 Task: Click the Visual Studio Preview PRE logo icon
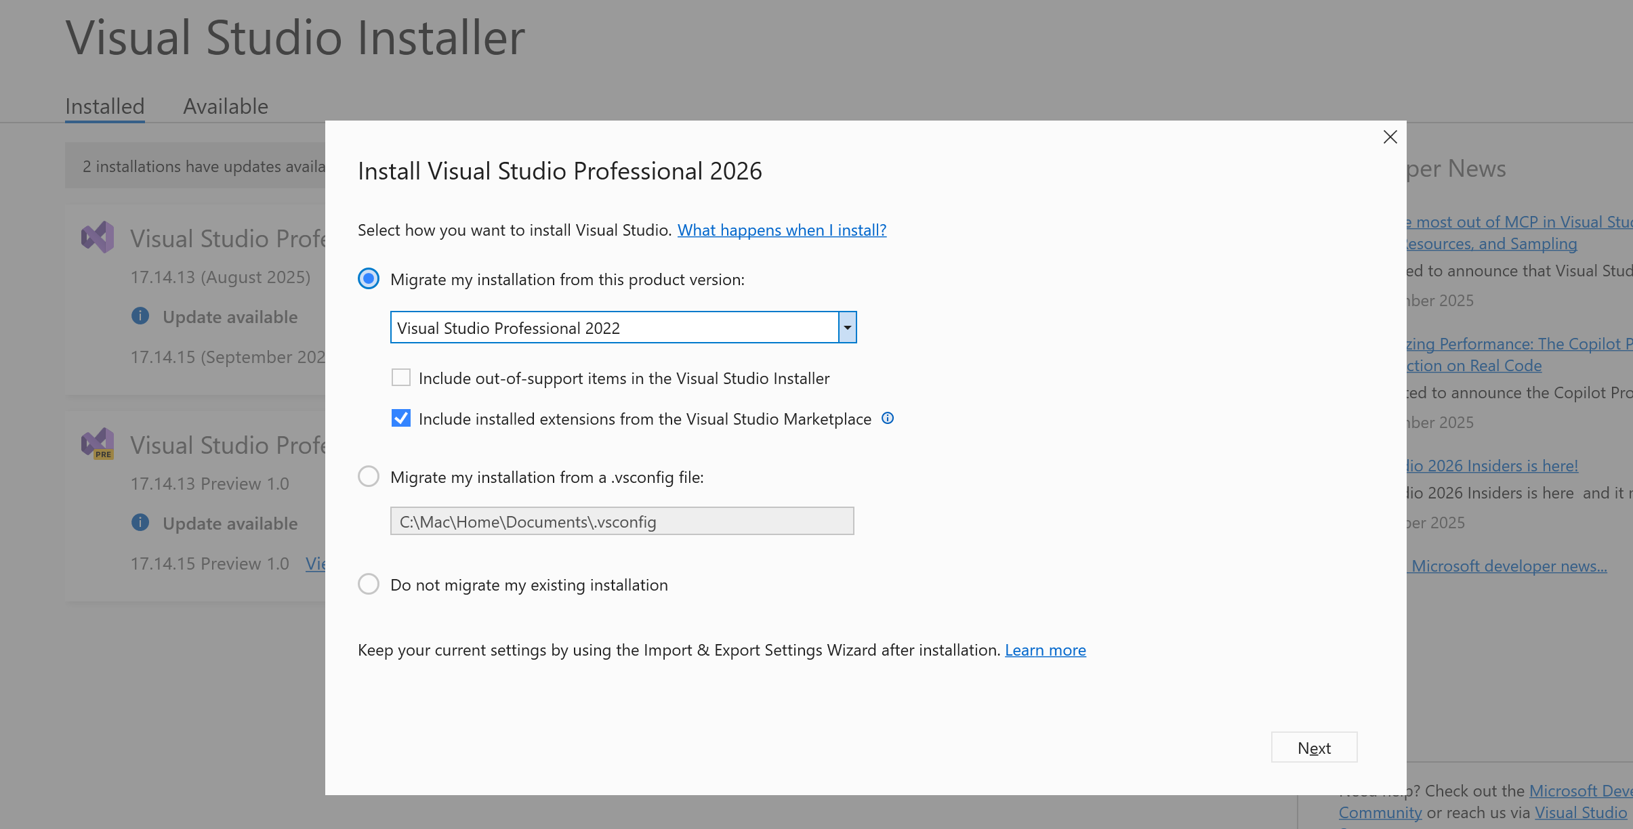(x=98, y=444)
